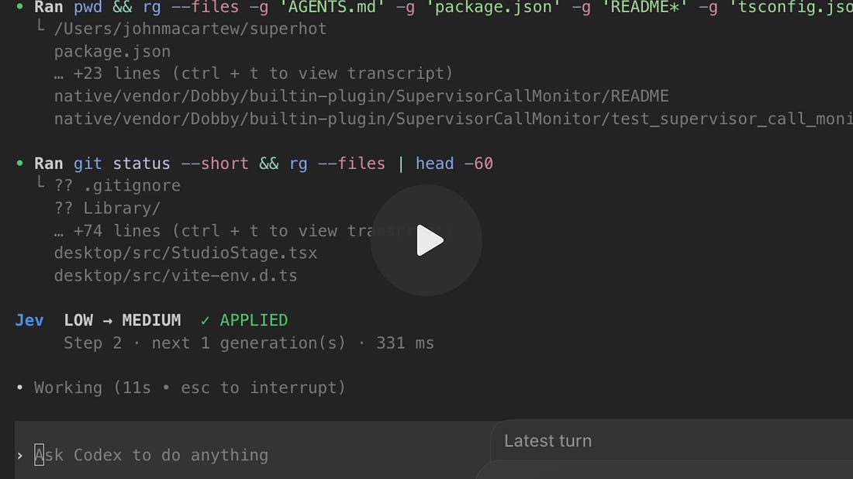Click the 'Ran pwd && rg --files' command line
Image resolution: width=853 pixels, height=479 pixels.
tap(444, 8)
